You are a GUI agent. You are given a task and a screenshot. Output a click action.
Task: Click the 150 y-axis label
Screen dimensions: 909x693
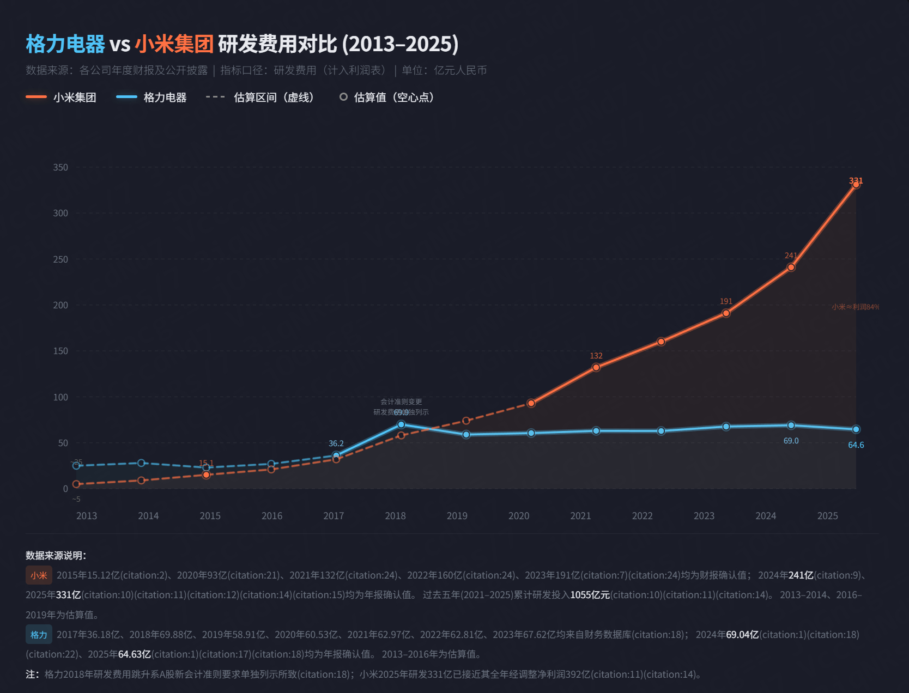click(60, 351)
